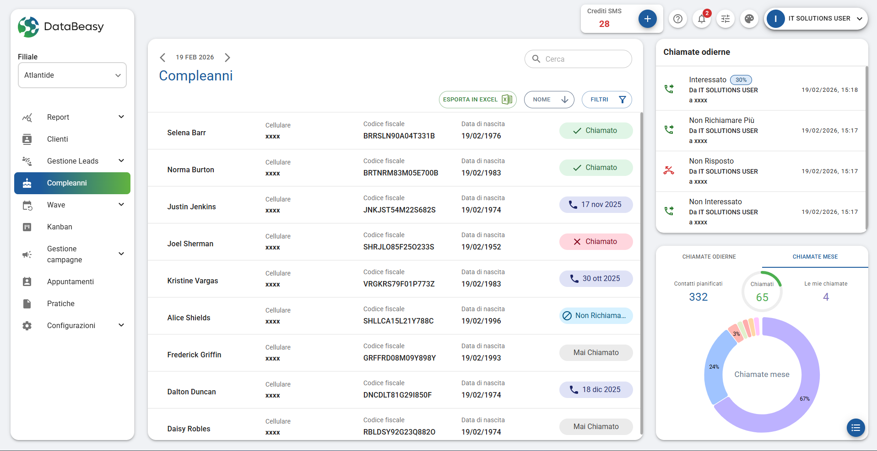Click Mai Chiamato for Frederick Griffin
This screenshot has height=451, width=877.
coord(595,353)
